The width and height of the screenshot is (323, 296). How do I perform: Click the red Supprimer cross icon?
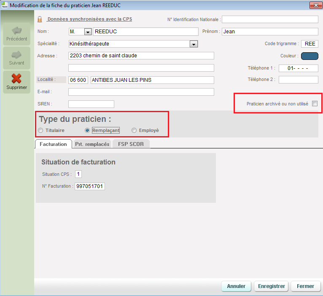16,78
